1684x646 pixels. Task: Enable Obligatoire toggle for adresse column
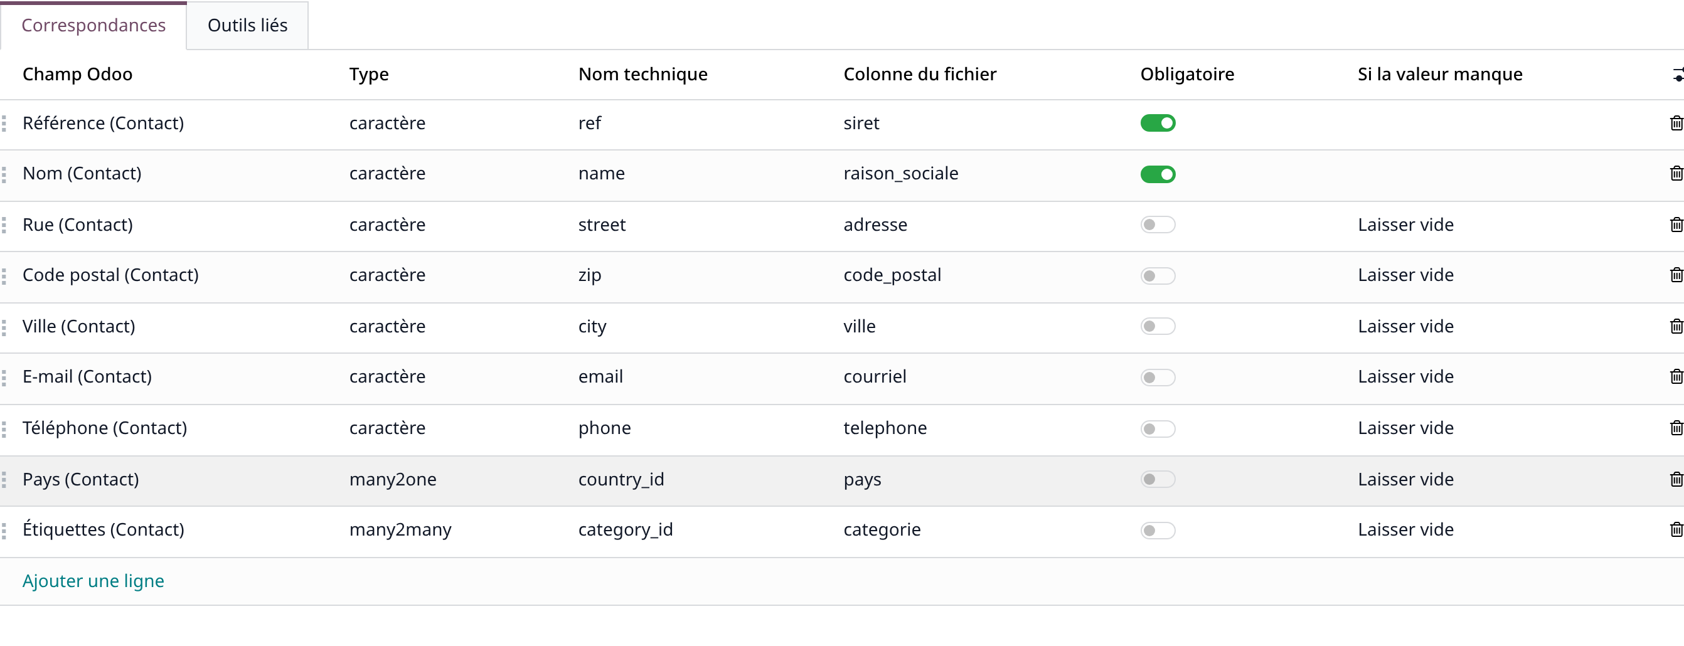tap(1158, 225)
